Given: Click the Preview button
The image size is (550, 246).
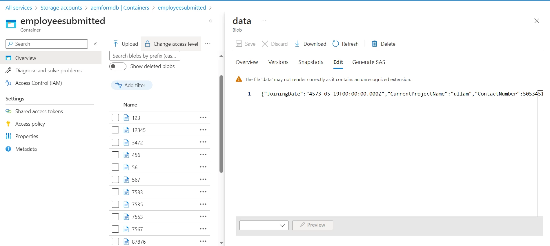Looking at the screenshot, I should tap(313, 225).
